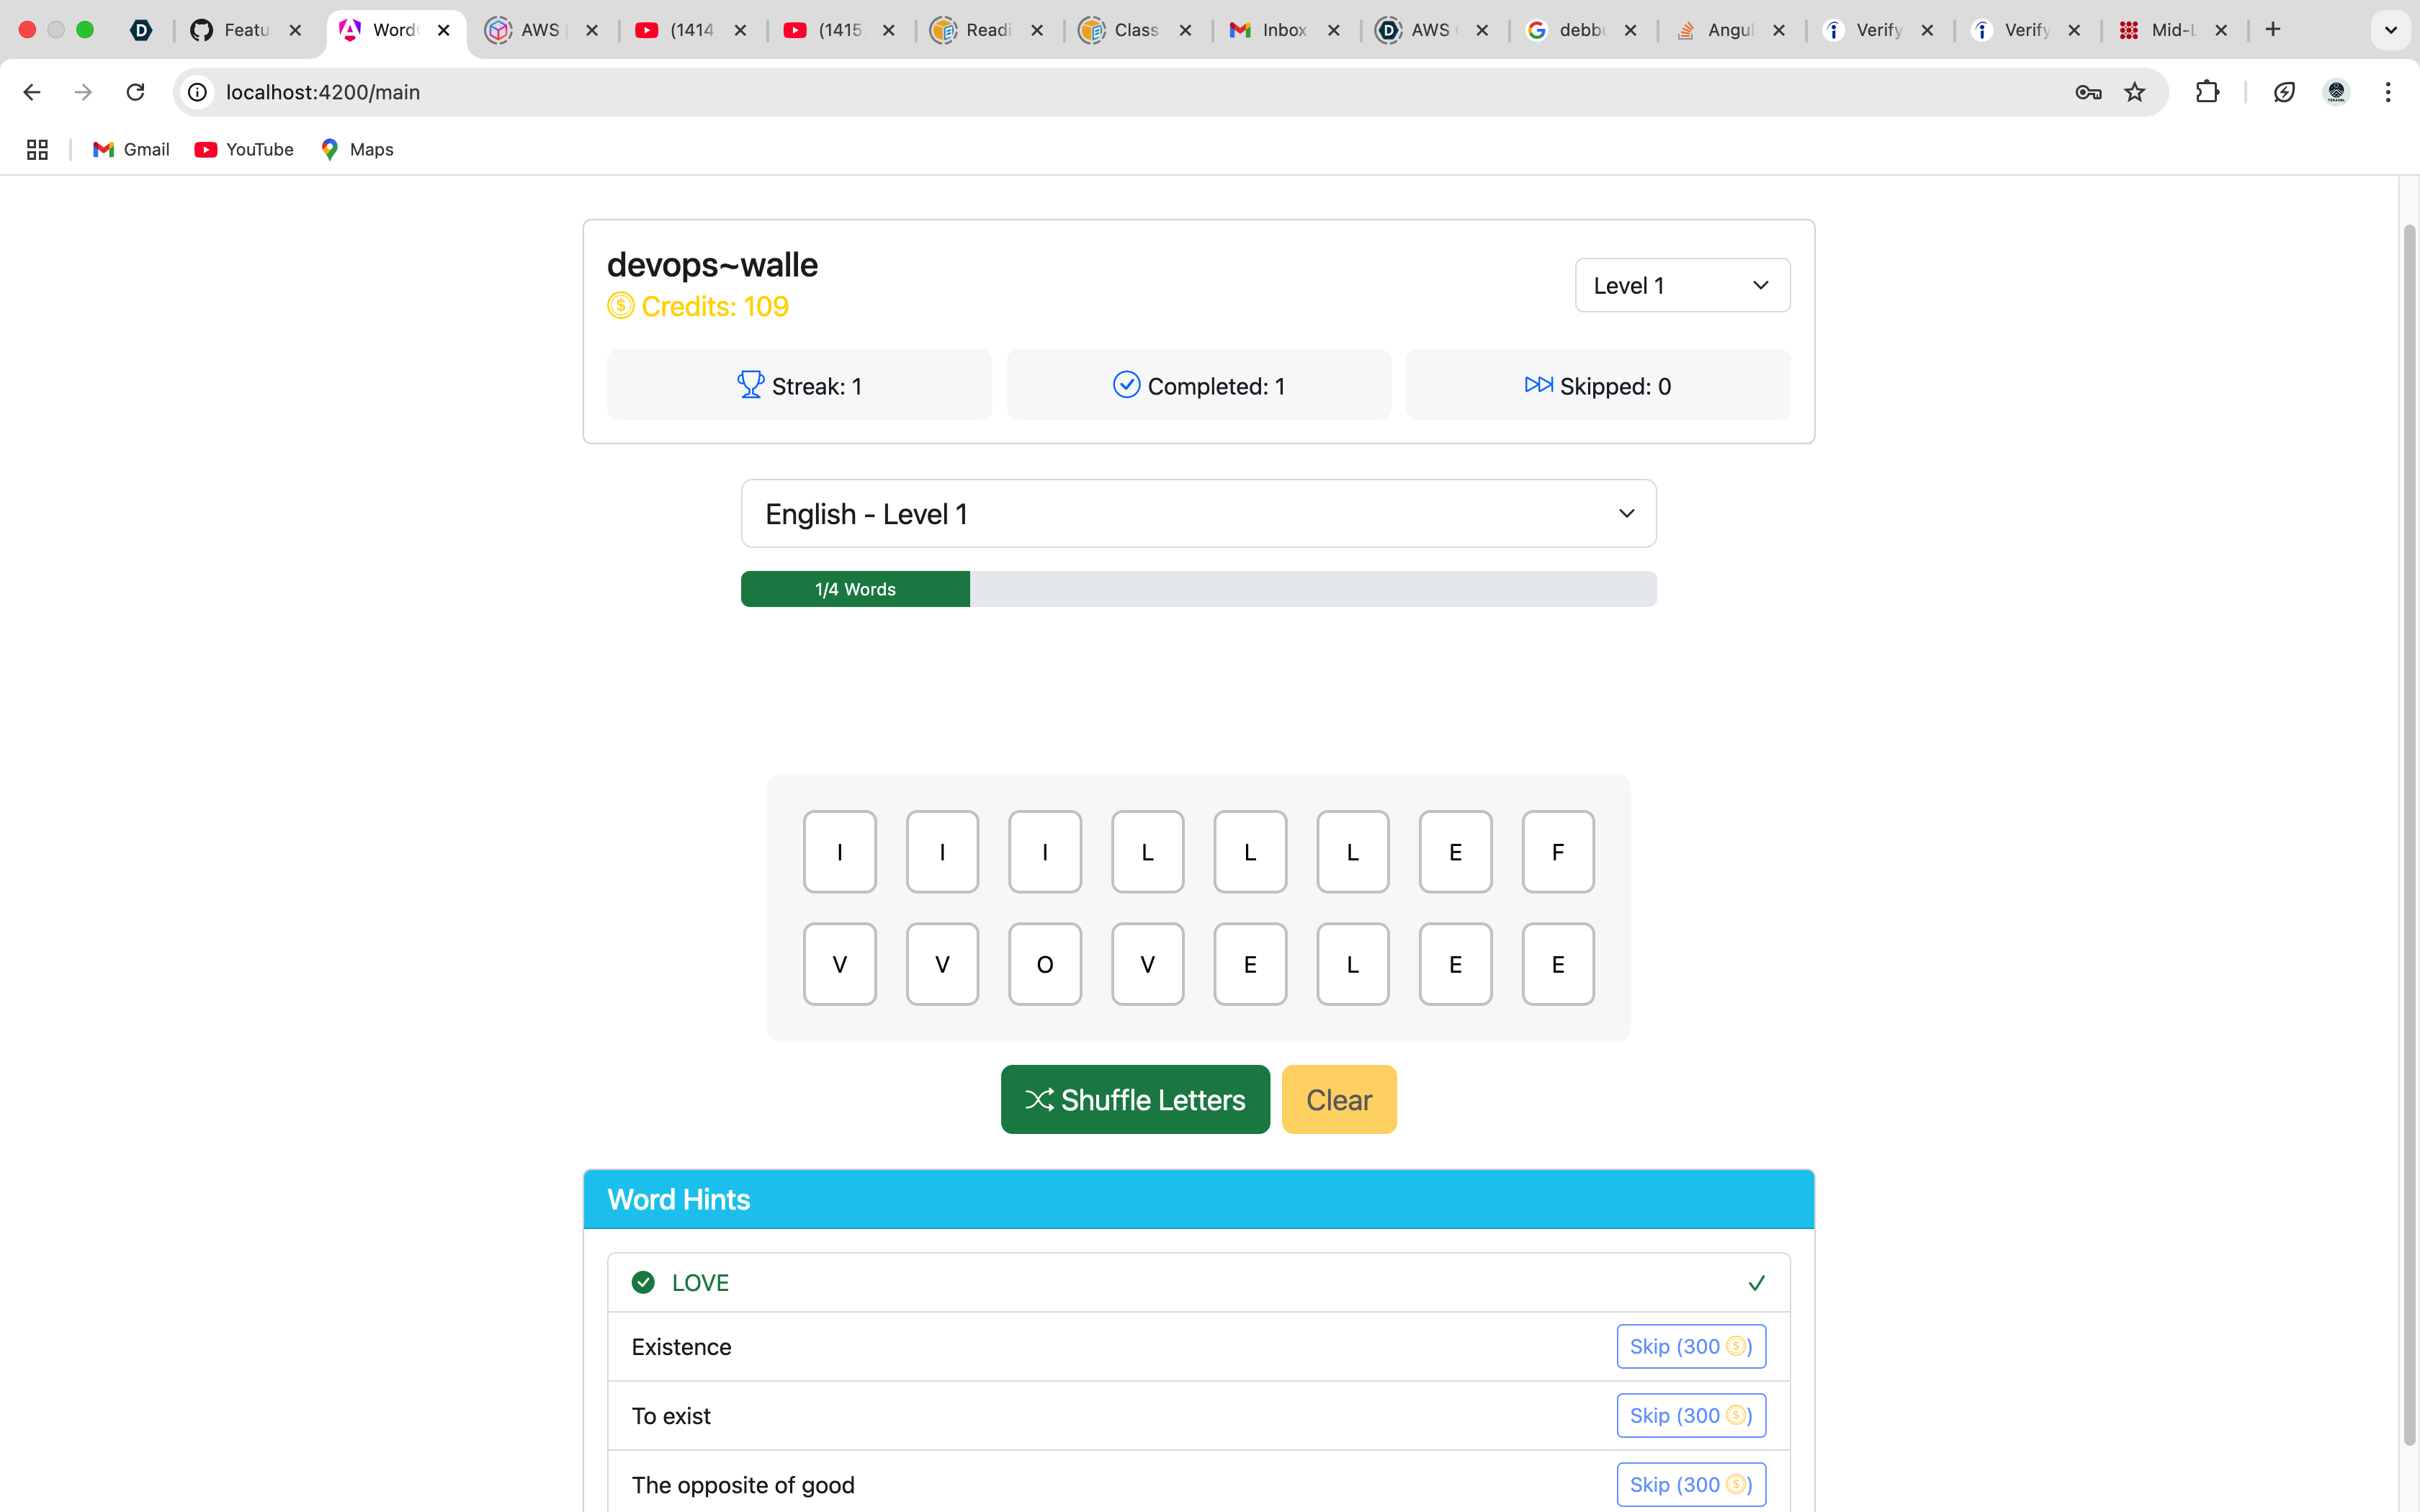Click green check circle beside LOVE
The width and height of the screenshot is (2420, 1512).
(x=643, y=1282)
